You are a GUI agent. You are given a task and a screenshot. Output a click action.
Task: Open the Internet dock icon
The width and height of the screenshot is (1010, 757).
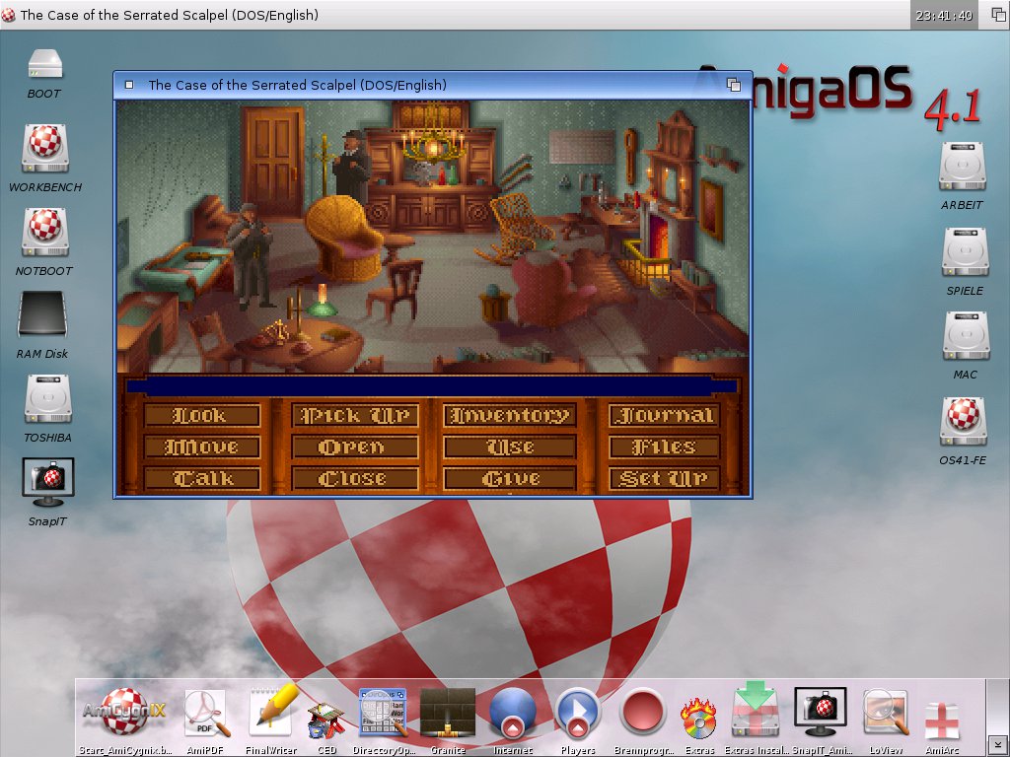[513, 713]
